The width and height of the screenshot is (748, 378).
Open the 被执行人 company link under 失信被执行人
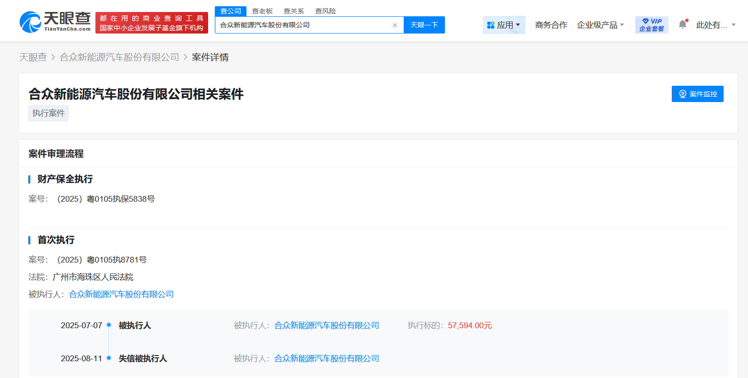[x=327, y=358]
